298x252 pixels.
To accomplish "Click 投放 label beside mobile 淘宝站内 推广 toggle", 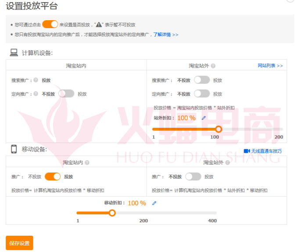I will click(68, 177).
